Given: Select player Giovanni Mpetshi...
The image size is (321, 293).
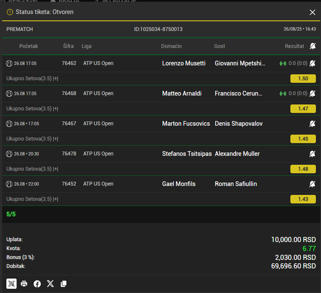Looking at the screenshot, I should click(x=240, y=63).
